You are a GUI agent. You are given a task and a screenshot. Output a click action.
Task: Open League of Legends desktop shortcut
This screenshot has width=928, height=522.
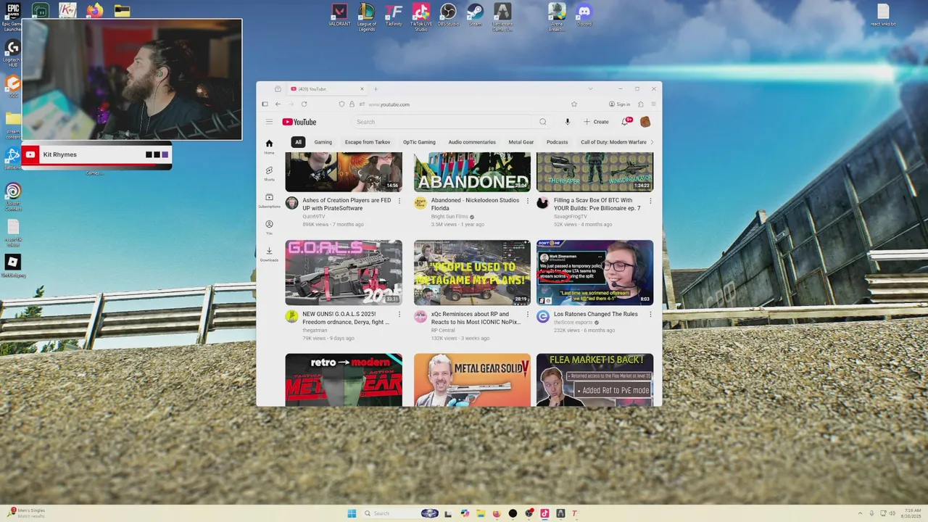pyautogui.click(x=367, y=17)
